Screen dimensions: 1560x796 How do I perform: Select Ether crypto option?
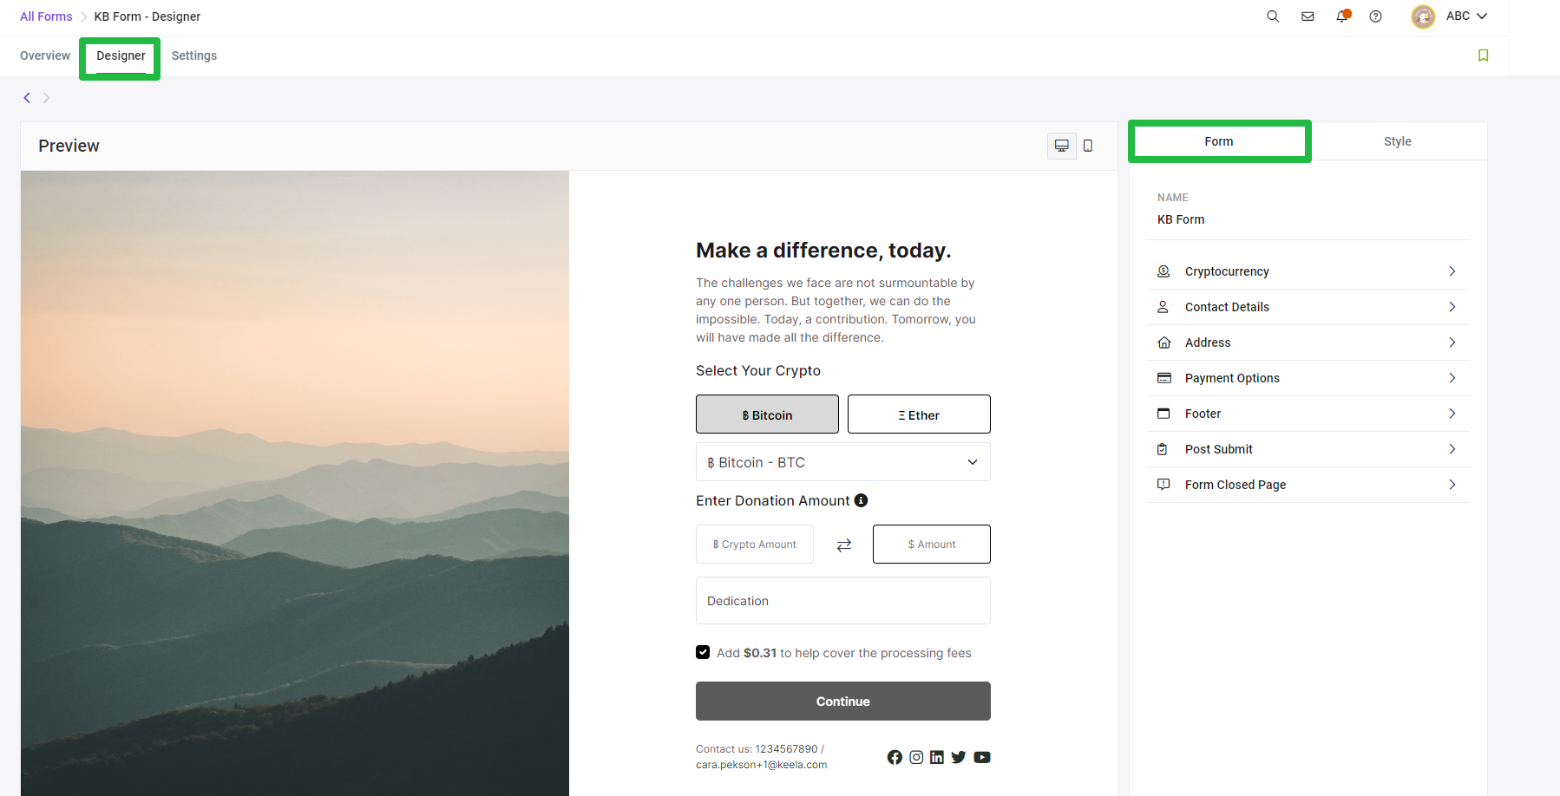point(919,414)
